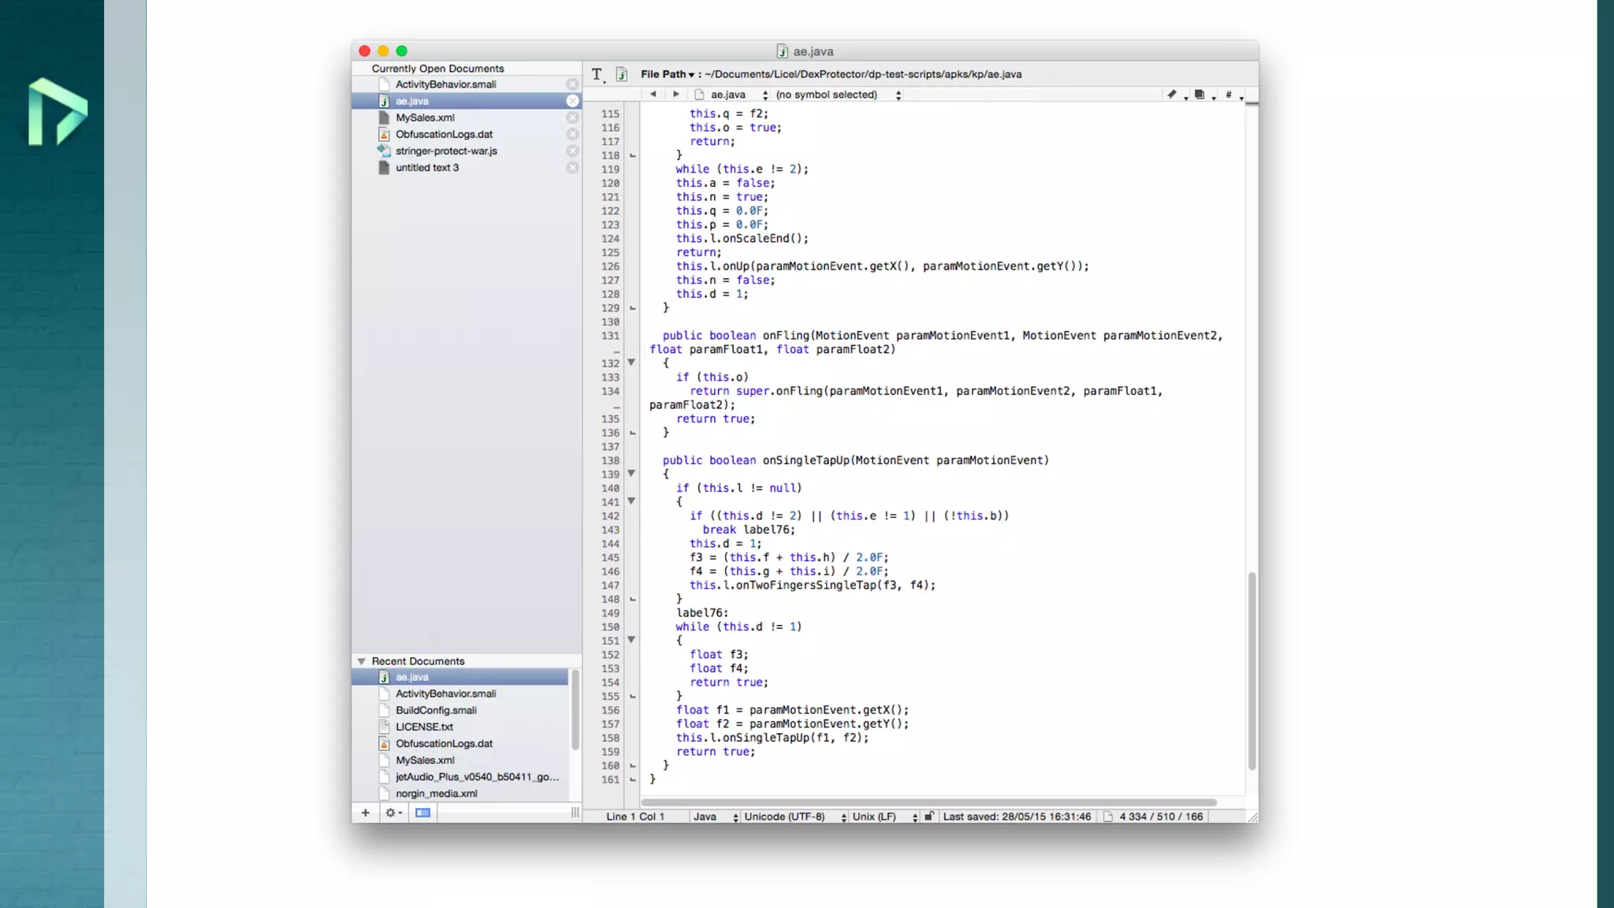Toggle the sidebar view button at bottom

pyautogui.click(x=422, y=813)
